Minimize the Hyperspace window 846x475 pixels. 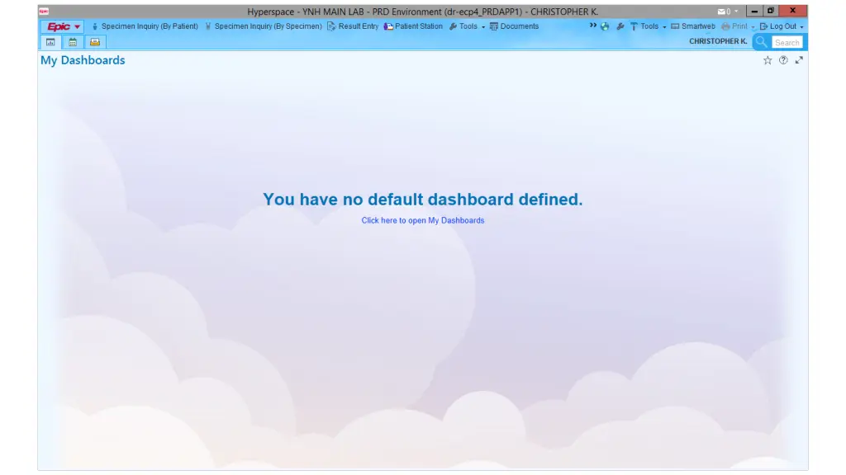tap(754, 11)
